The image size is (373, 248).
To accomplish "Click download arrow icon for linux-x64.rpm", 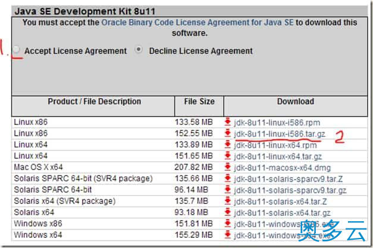I will pos(228,145).
